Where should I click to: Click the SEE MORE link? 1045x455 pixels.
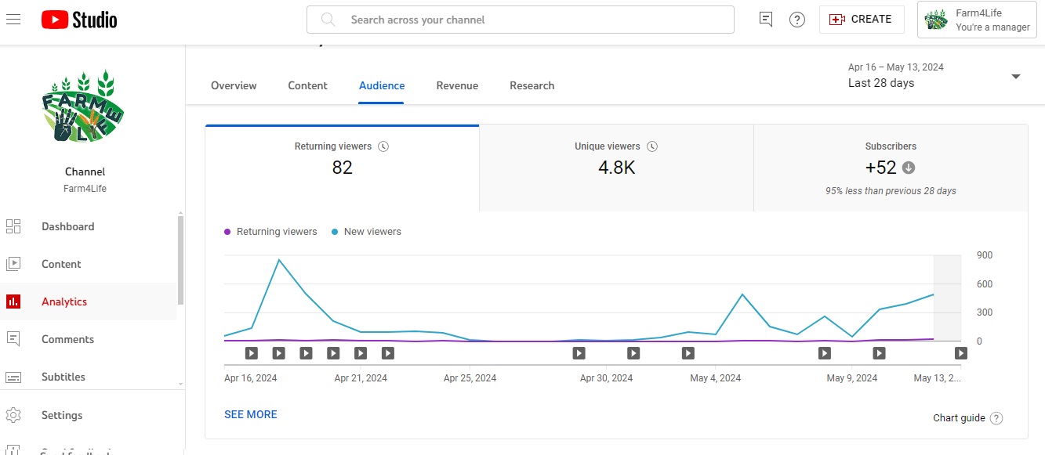click(x=251, y=414)
